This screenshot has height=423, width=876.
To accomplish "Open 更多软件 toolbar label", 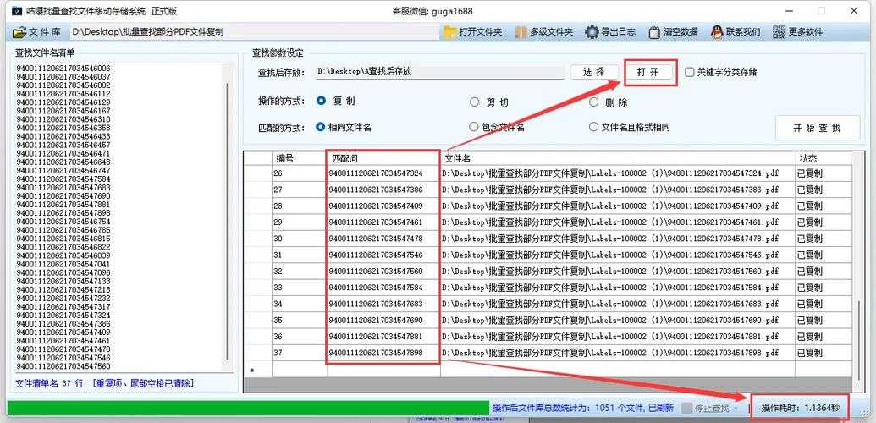I will pos(806,32).
